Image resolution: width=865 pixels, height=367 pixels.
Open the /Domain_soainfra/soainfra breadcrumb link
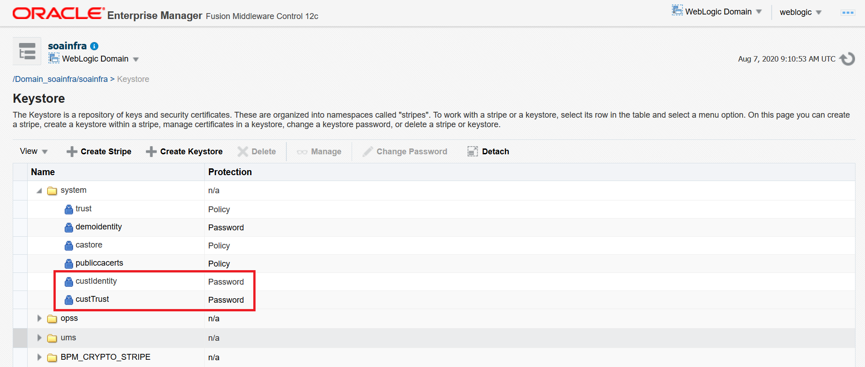60,79
